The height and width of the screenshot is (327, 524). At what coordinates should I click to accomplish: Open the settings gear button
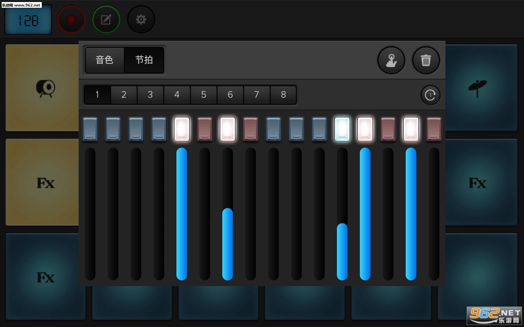141,20
